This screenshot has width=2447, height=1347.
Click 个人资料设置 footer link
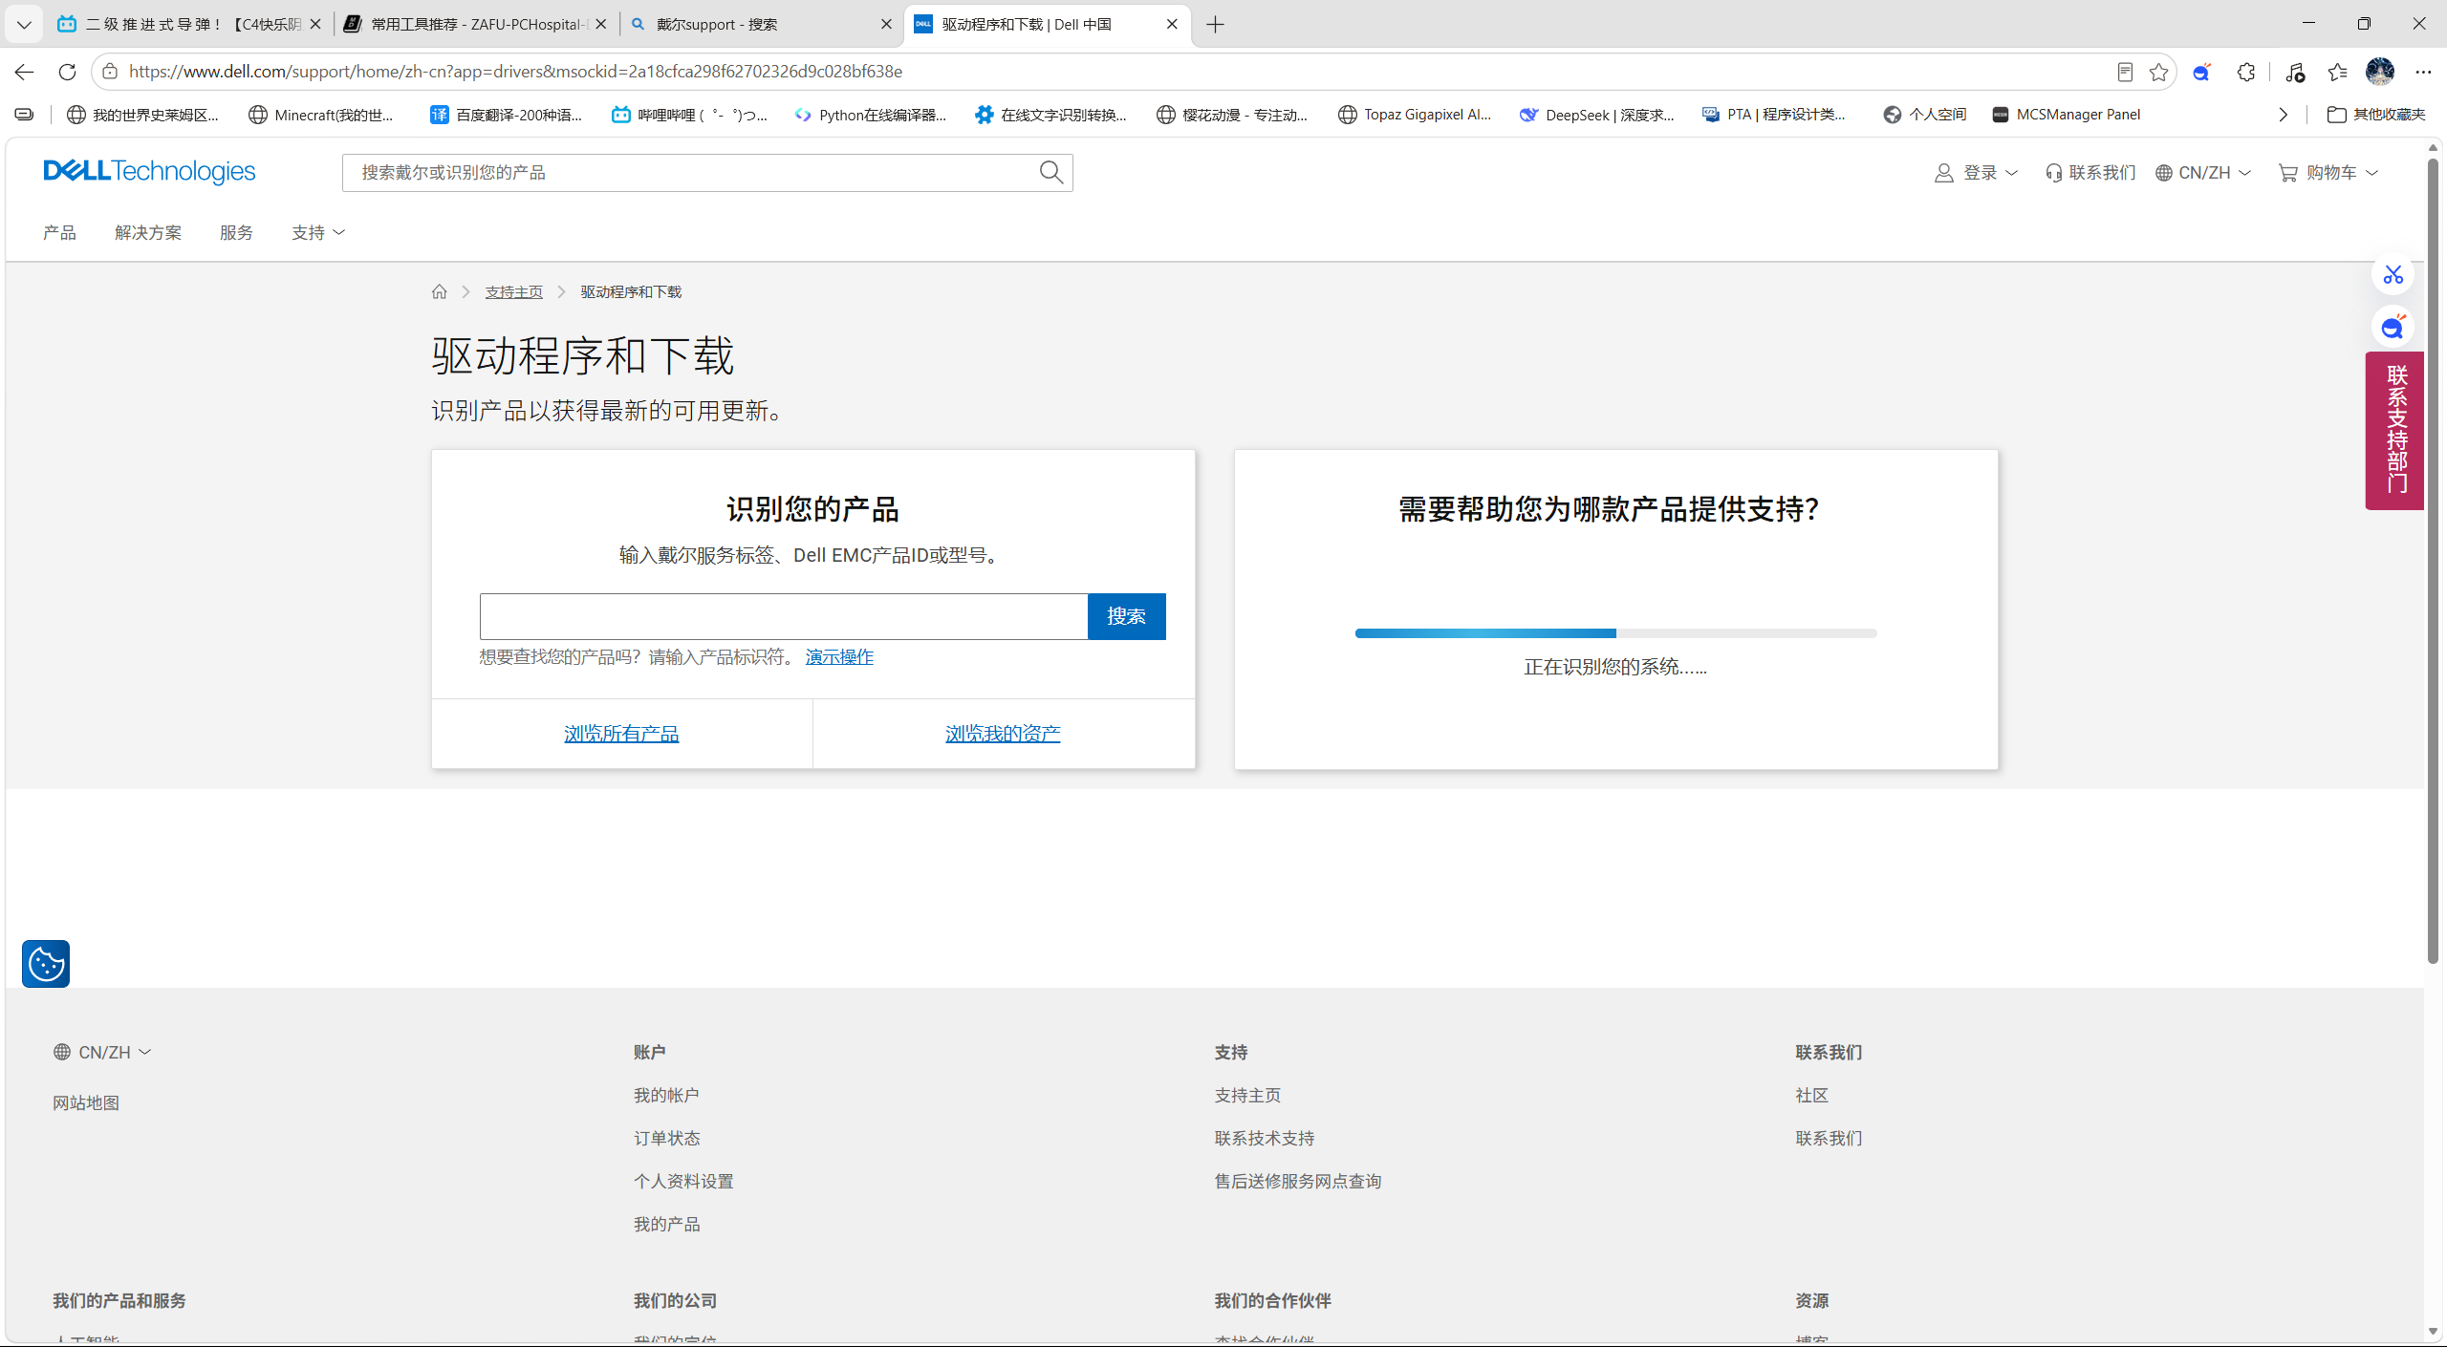point(683,1181)
